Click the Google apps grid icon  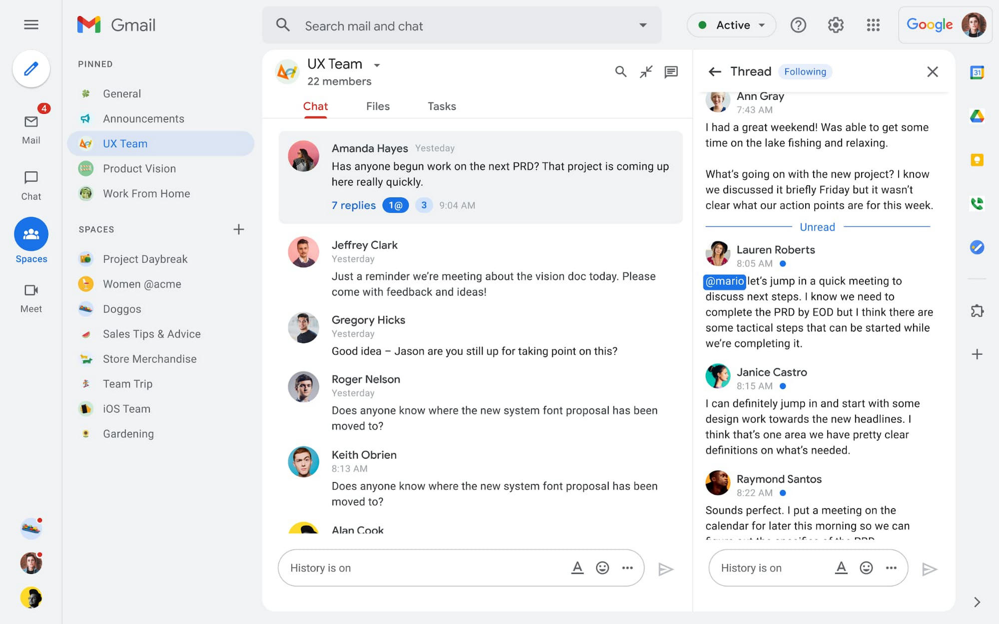coord(874,24)
